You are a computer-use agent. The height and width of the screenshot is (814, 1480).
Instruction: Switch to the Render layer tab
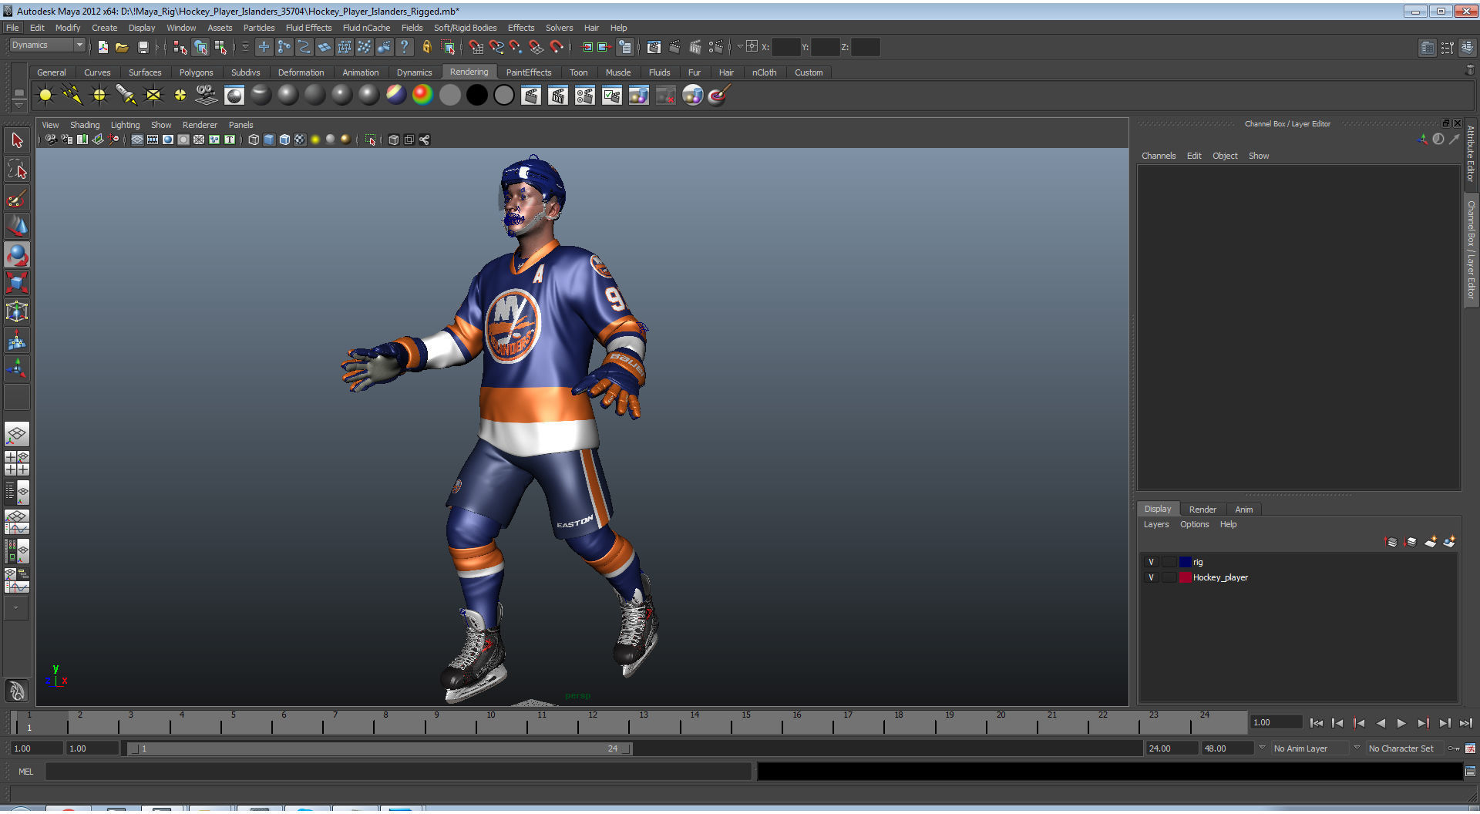click(x=1202, y=510)
